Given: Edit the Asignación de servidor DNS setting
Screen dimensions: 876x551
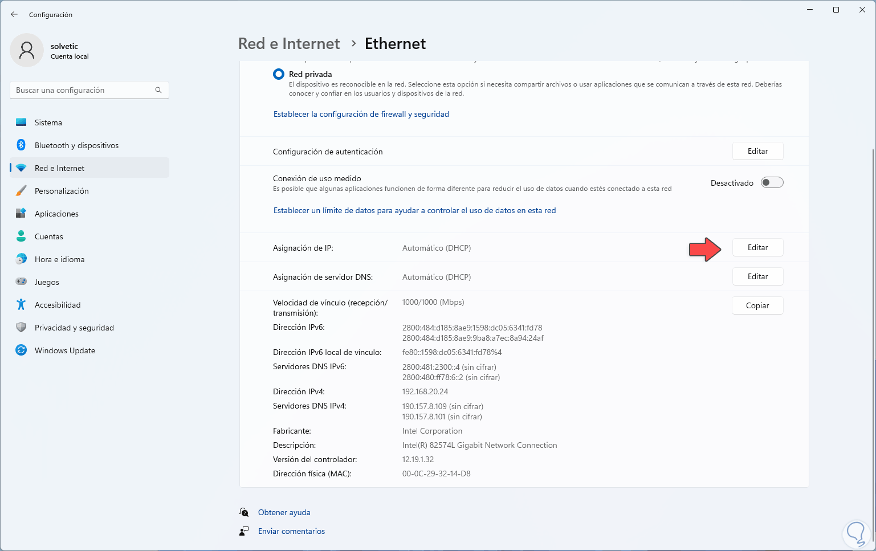Looking at the screenshot, I should [757, 277].
